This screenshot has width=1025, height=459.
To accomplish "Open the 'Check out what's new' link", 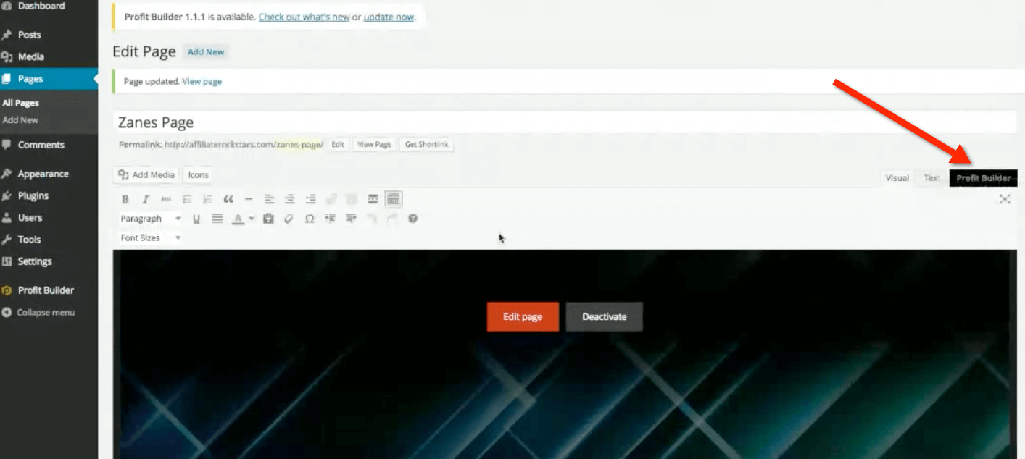I will [304, 17].
